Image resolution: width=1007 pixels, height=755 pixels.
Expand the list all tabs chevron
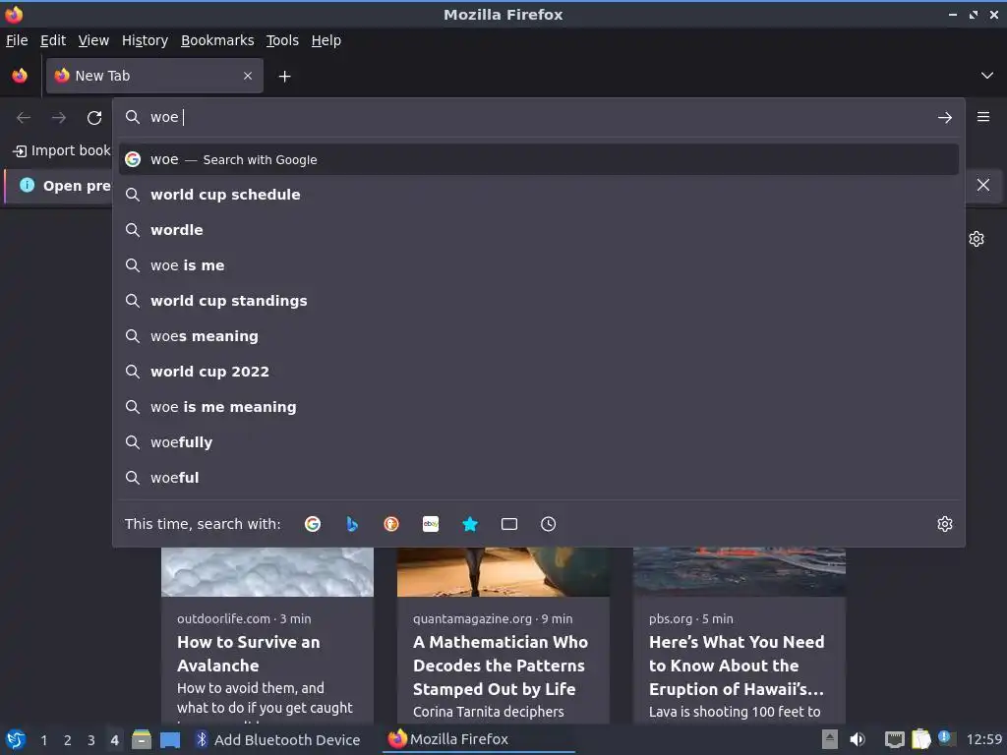(987, 76)
